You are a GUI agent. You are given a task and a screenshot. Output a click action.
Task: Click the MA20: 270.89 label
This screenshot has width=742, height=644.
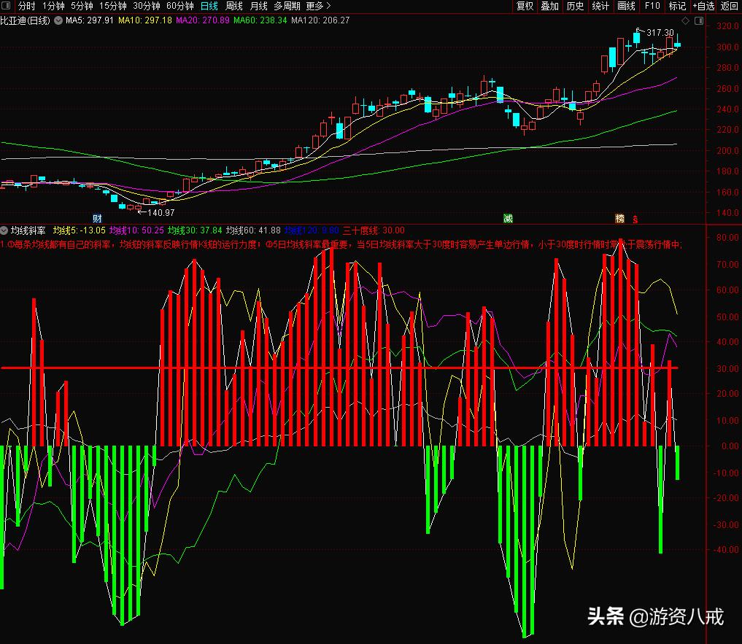203,20
